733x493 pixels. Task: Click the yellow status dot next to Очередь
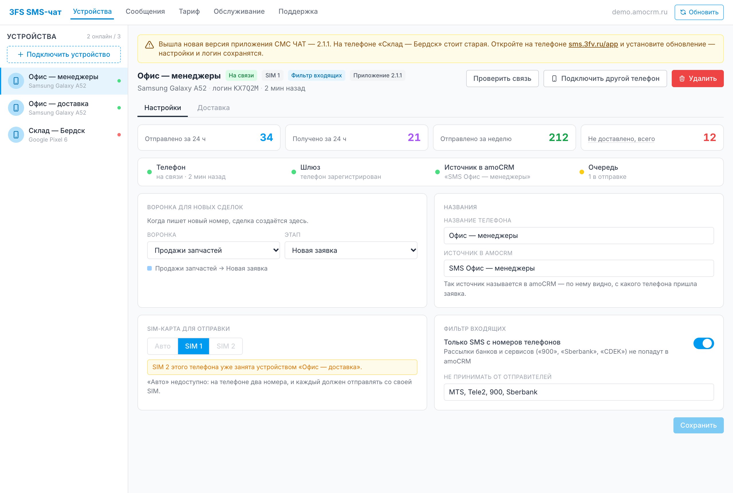[x=582, y=172]
